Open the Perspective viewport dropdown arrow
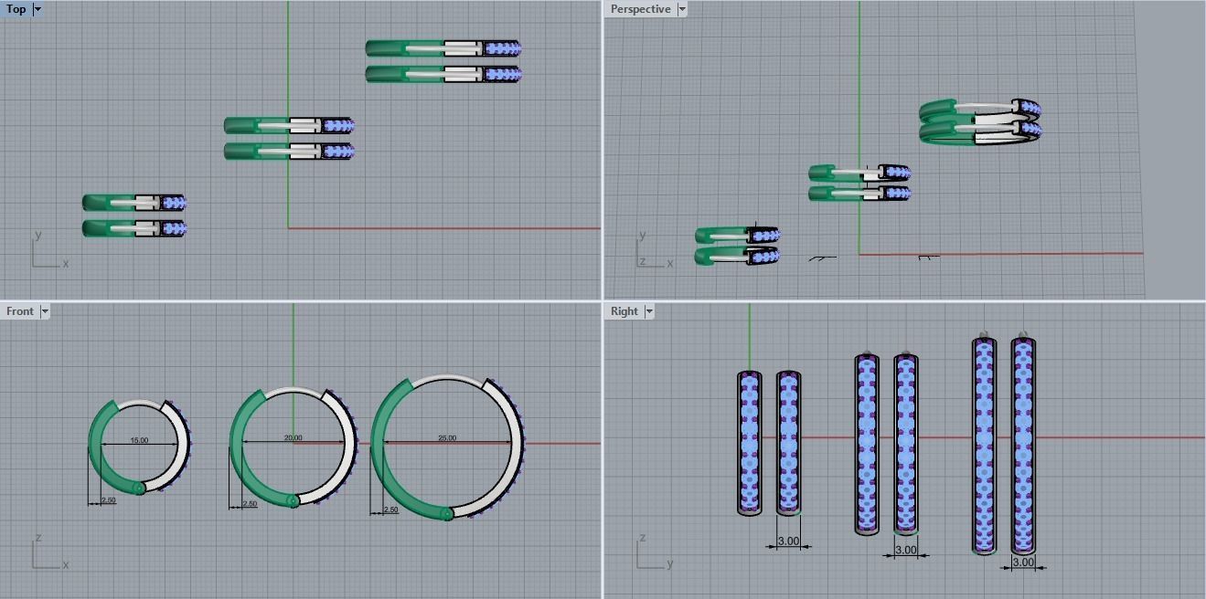This screenshot has height=599, width=1206. (682, 9)
